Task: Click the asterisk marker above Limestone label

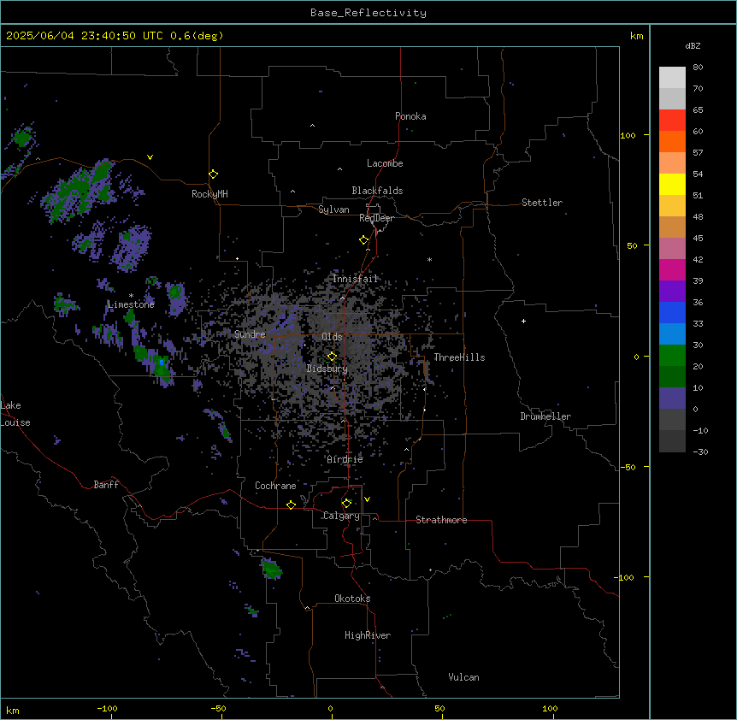Action: pyautogui.click(x=131, y=296)
